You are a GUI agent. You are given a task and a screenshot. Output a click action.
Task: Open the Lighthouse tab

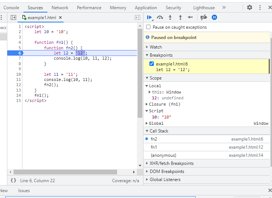point(204,8)
